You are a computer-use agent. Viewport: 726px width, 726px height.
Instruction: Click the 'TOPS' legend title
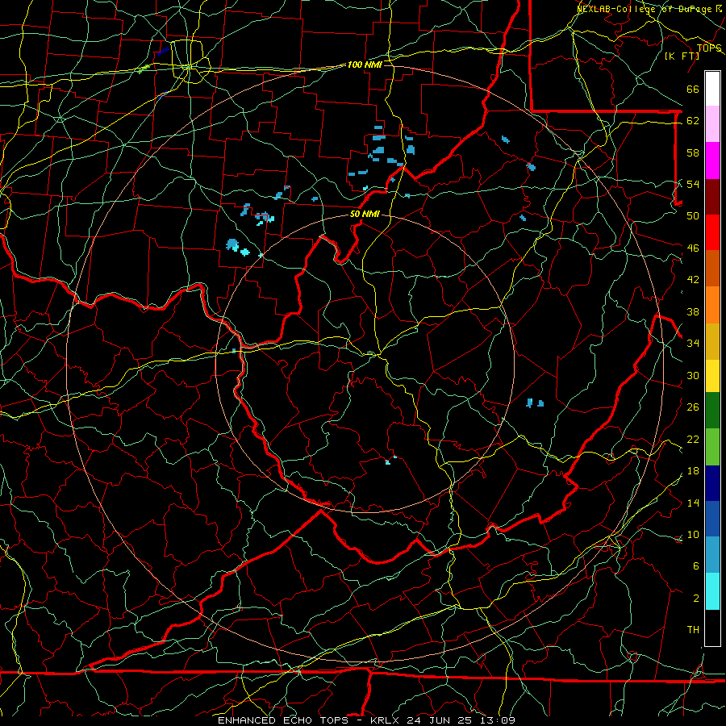click(x=709, y=48)
